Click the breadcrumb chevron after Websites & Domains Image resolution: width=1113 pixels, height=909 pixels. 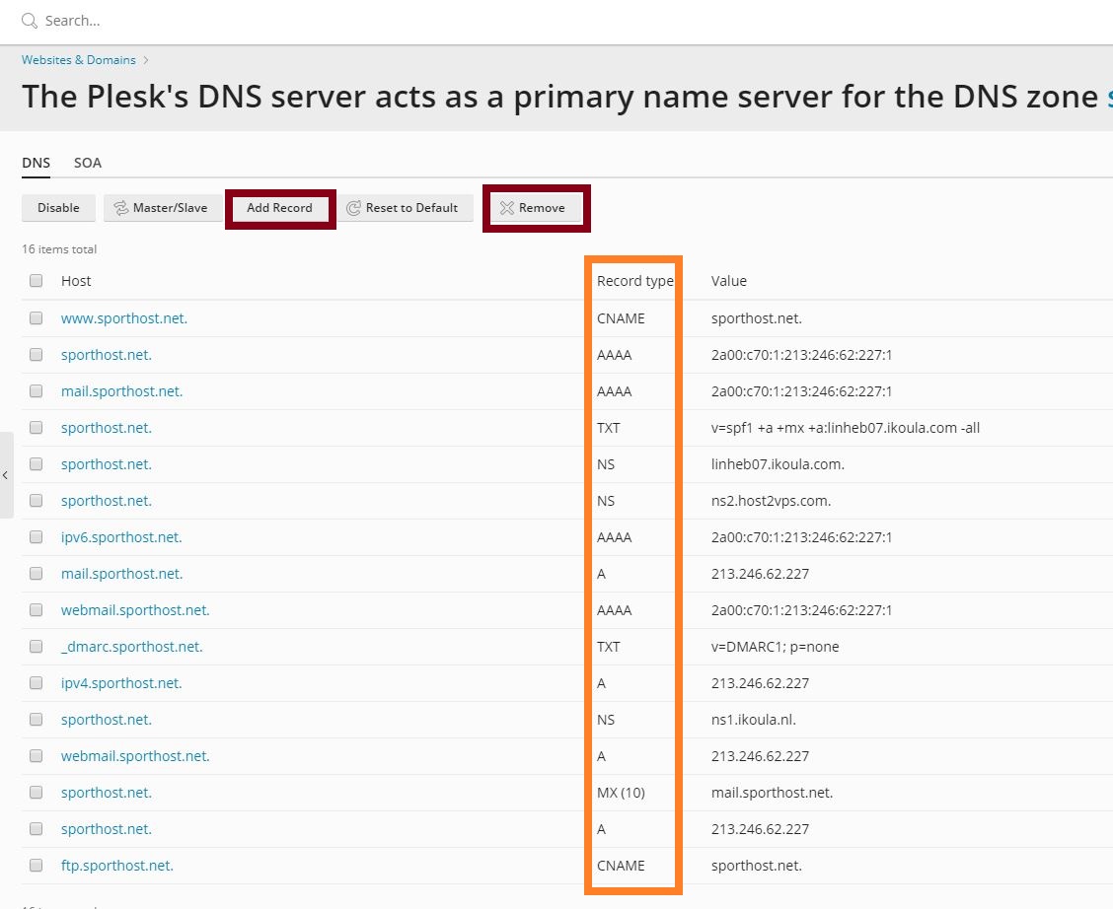(x=145, y=60)
